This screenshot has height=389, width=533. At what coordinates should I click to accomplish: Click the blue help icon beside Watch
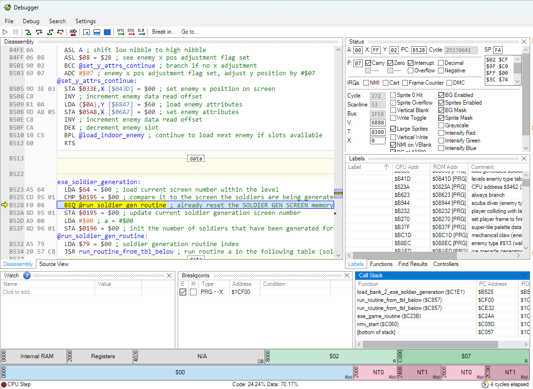tap(27, 275)
